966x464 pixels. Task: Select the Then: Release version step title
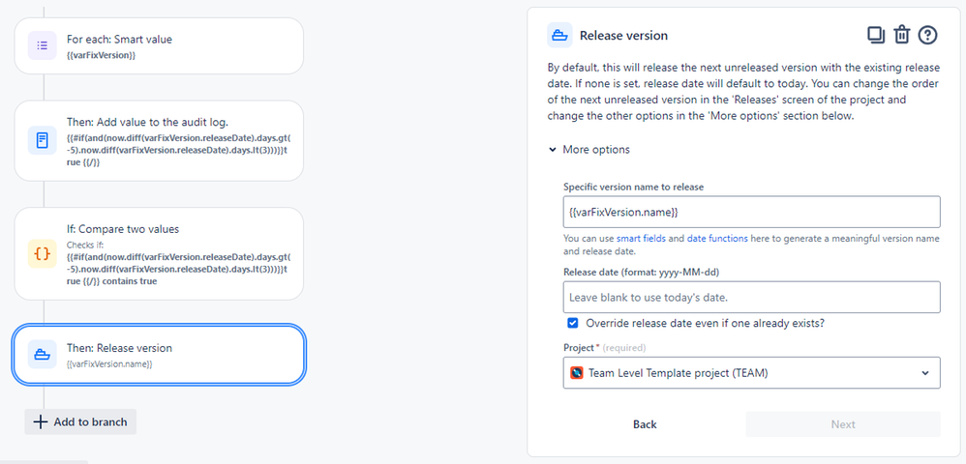pos(119,348)
